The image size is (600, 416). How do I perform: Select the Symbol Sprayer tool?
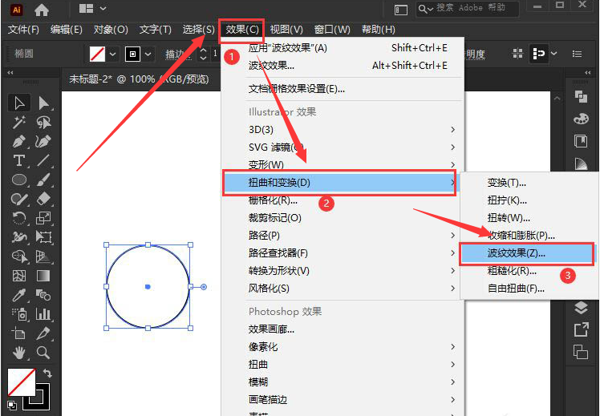click(x=18, y=314)
